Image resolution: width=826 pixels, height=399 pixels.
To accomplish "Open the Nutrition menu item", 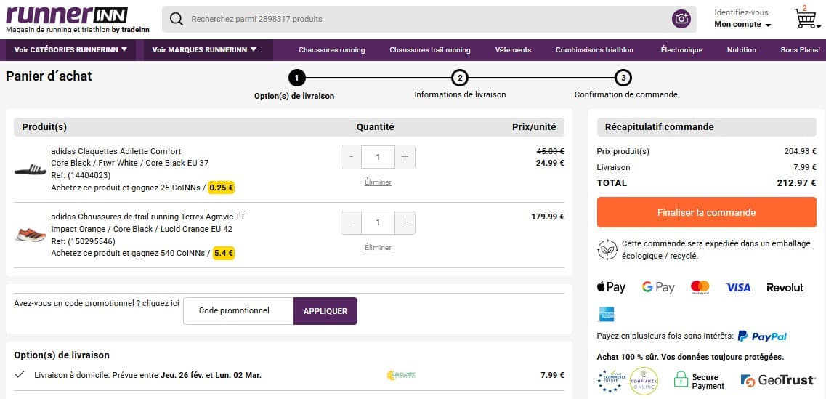I will (741, 50).
